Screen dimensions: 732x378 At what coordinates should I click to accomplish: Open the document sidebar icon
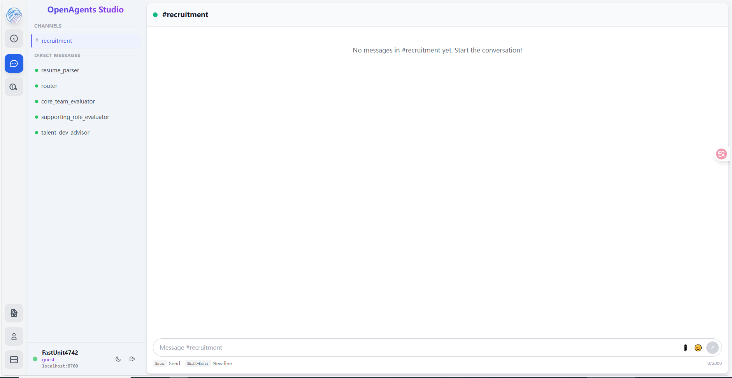pos(14,313)
